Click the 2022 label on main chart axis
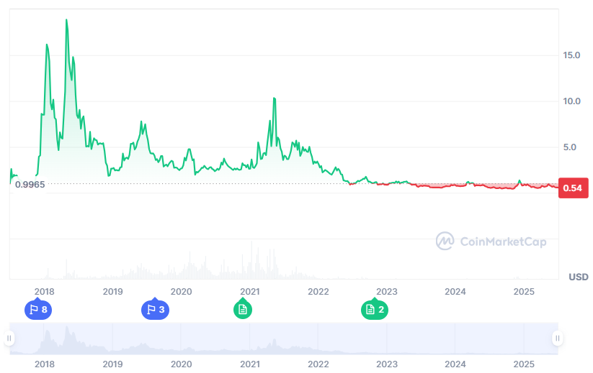This screenshot has width=593, height=373. (318, 291)
